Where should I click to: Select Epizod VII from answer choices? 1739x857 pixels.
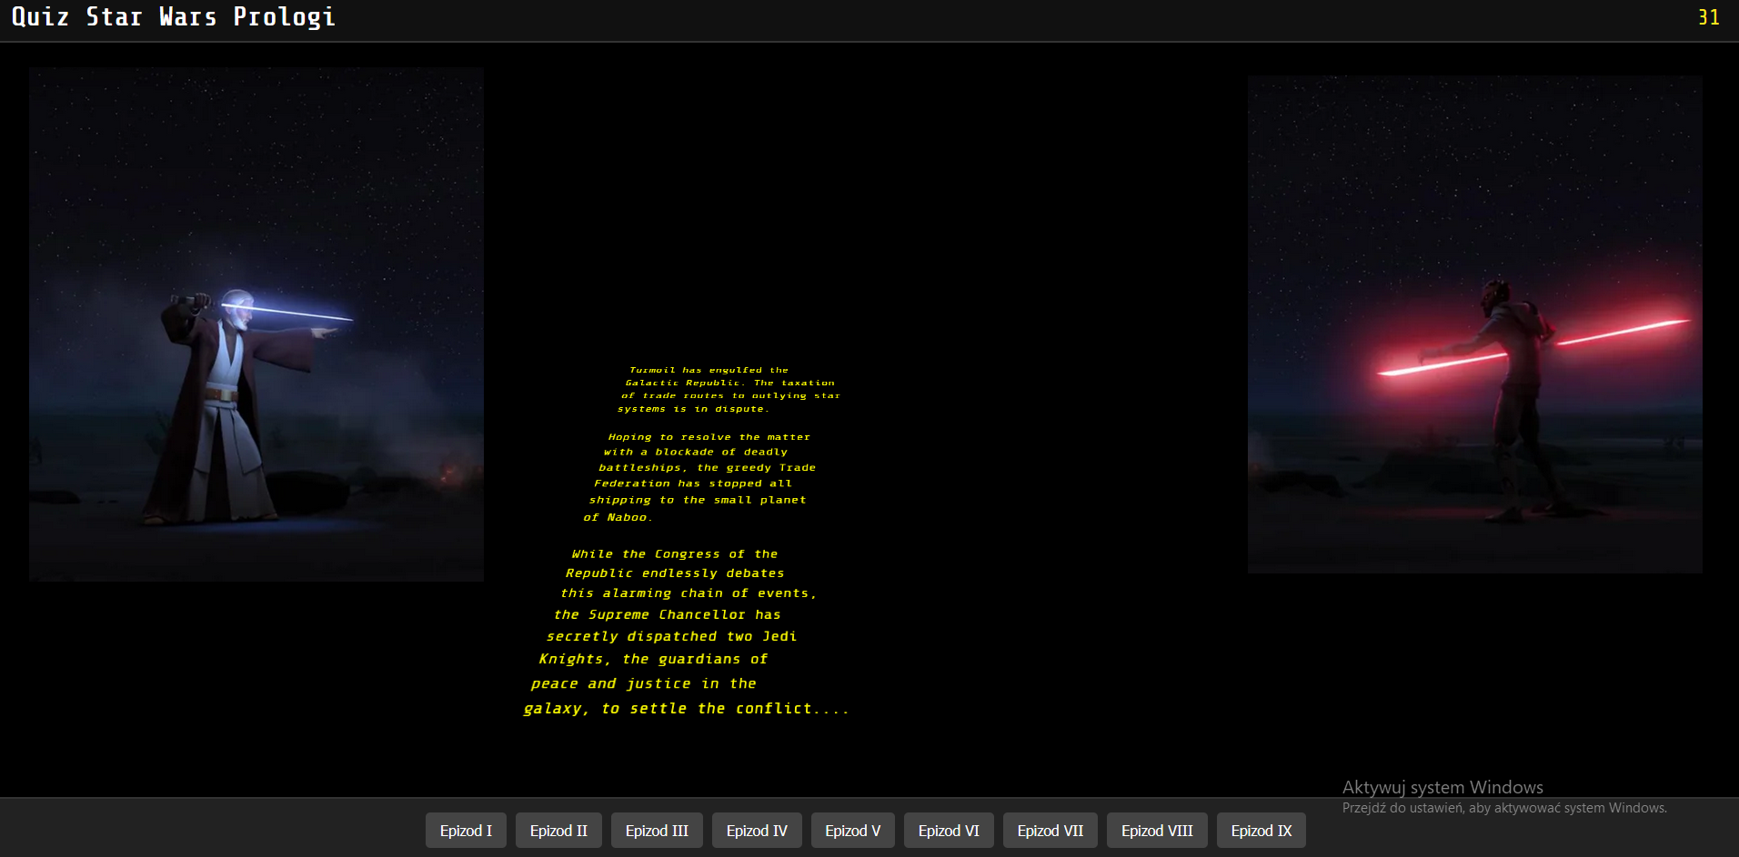point(1050,831)
